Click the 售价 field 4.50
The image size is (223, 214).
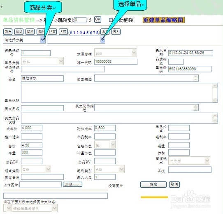[x=32, y=145]
